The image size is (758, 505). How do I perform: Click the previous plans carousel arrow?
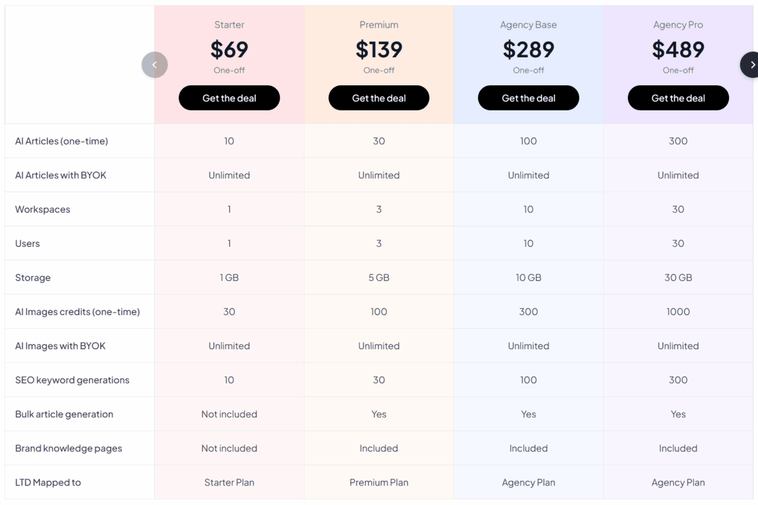[x=155, y=65]
